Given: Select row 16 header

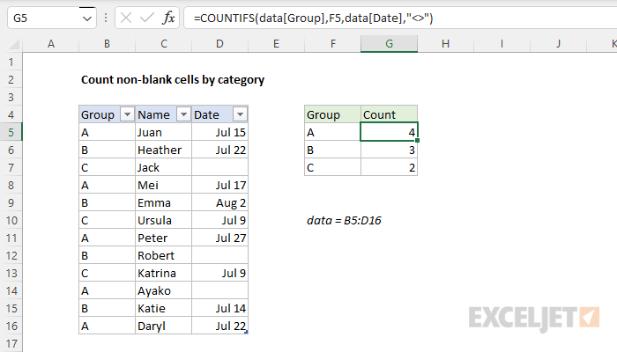Looking at the screenshot, I should 11,326.
